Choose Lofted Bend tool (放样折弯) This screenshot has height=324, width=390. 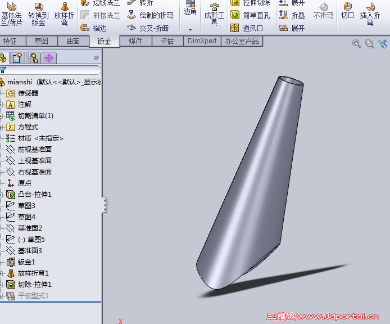[x=65, y=14]
